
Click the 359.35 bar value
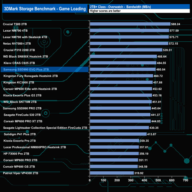pos(144,141)
